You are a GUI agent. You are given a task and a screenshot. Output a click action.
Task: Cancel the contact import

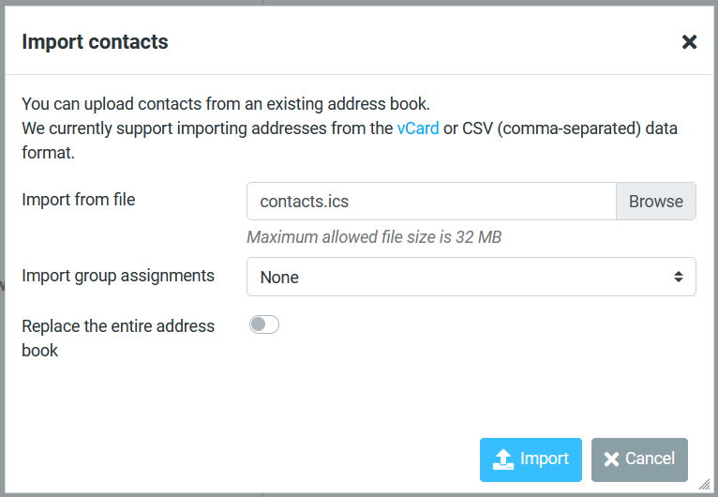[639, 459]
